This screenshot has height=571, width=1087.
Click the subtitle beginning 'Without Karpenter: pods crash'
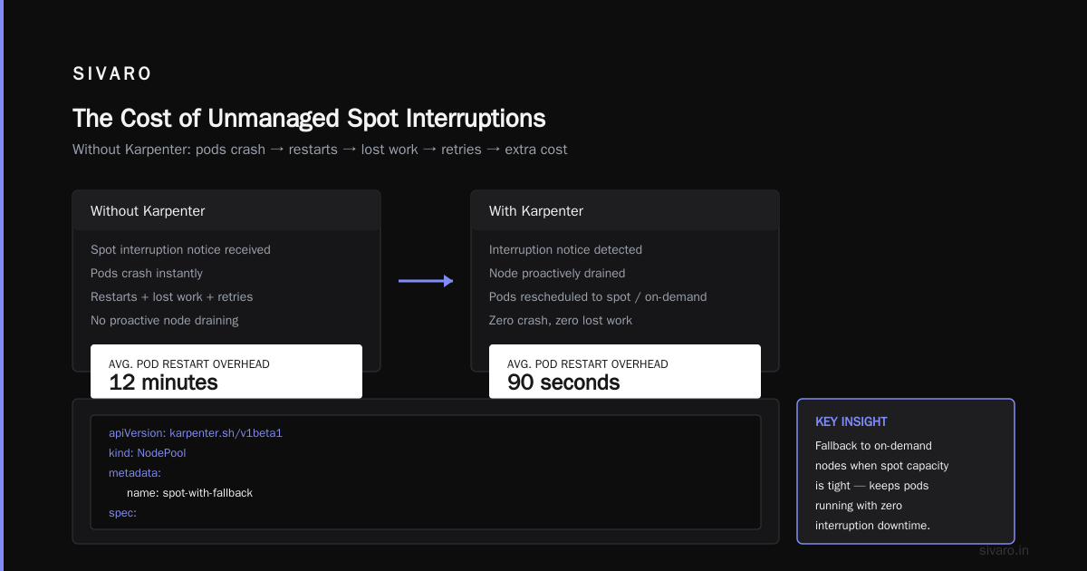coord(320,150)
